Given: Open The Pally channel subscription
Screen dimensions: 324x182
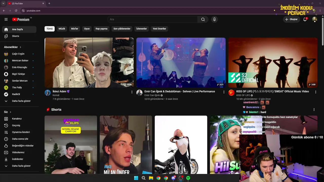Looking at the screenshot, I should coord(19,87).
